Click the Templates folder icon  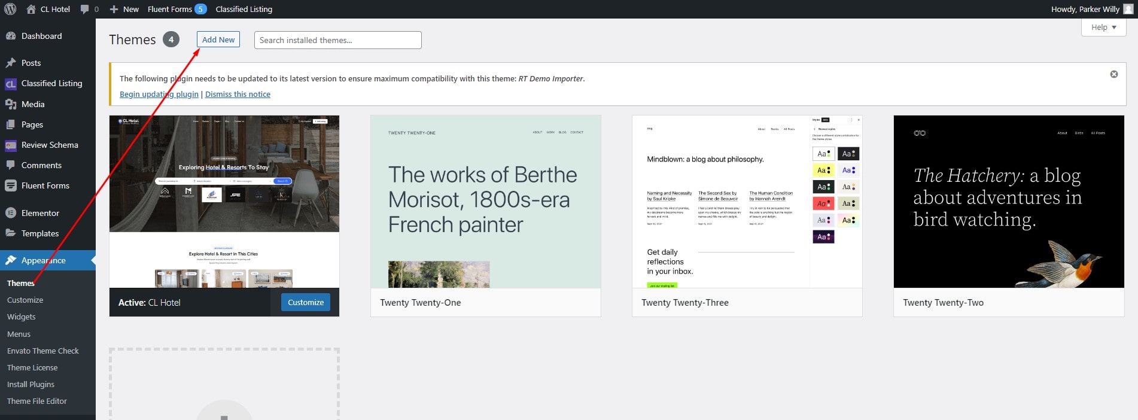pos(11,233)
